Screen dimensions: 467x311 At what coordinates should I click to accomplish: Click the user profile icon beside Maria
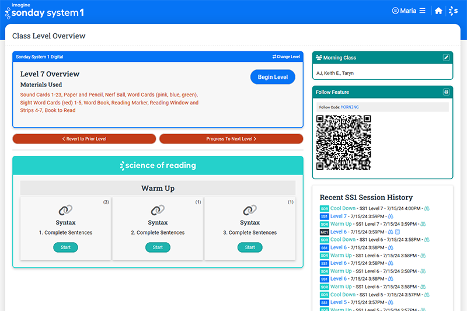[395, 11]
